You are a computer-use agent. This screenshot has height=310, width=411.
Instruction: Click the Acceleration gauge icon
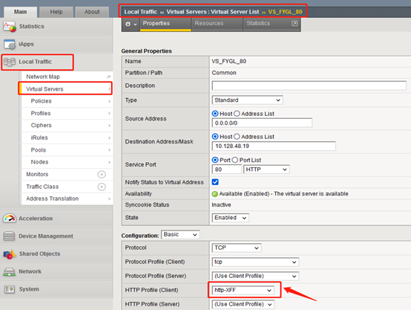click(10, 219)
